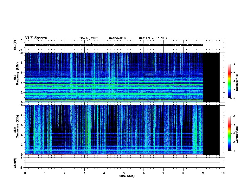Click time tick label "9" on x-axis
Screen dimensions: 251x194
coord(203,173)
